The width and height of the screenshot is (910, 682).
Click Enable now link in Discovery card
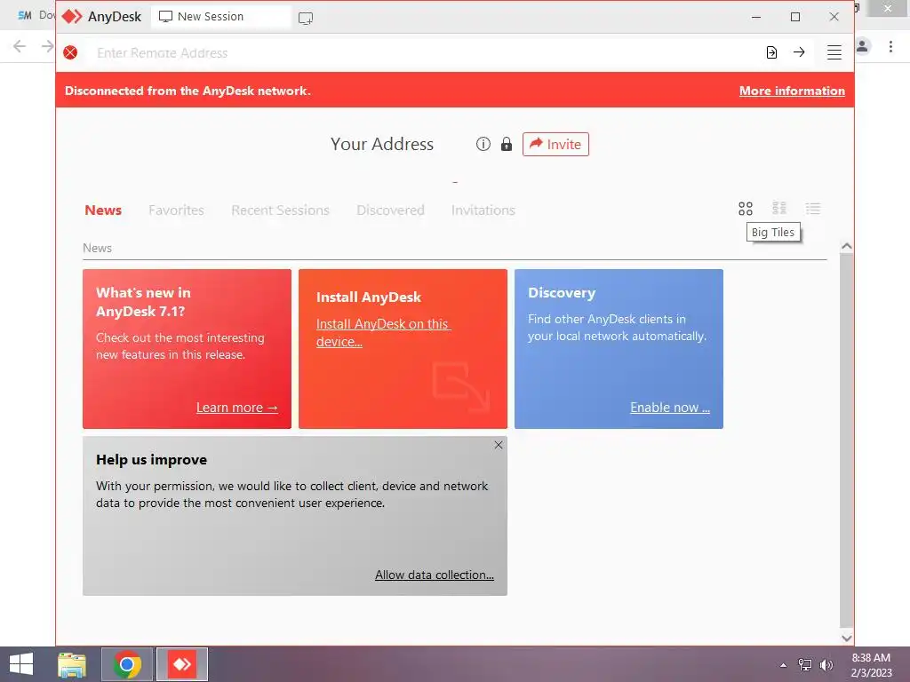[670, 408]
